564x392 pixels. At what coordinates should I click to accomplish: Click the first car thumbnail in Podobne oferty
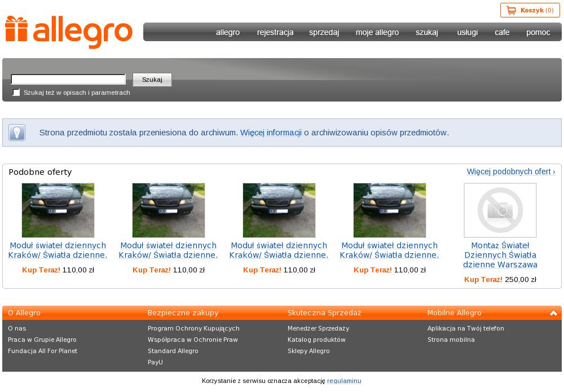tap(58, 210)
